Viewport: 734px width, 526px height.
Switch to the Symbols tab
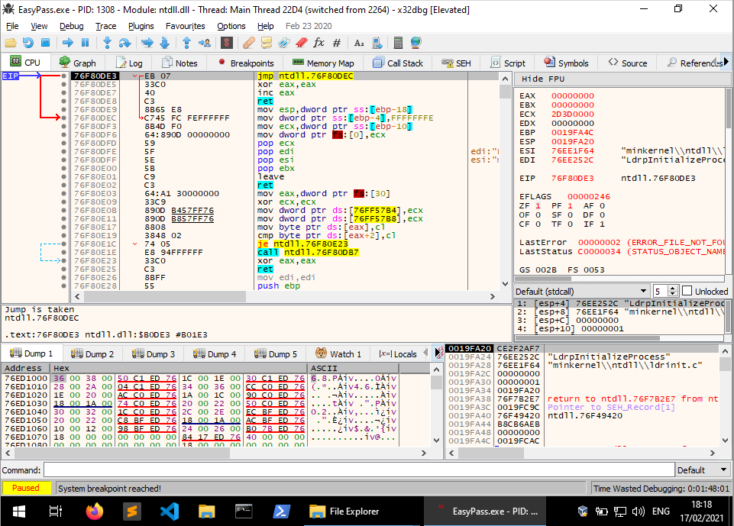coord(567,63)
